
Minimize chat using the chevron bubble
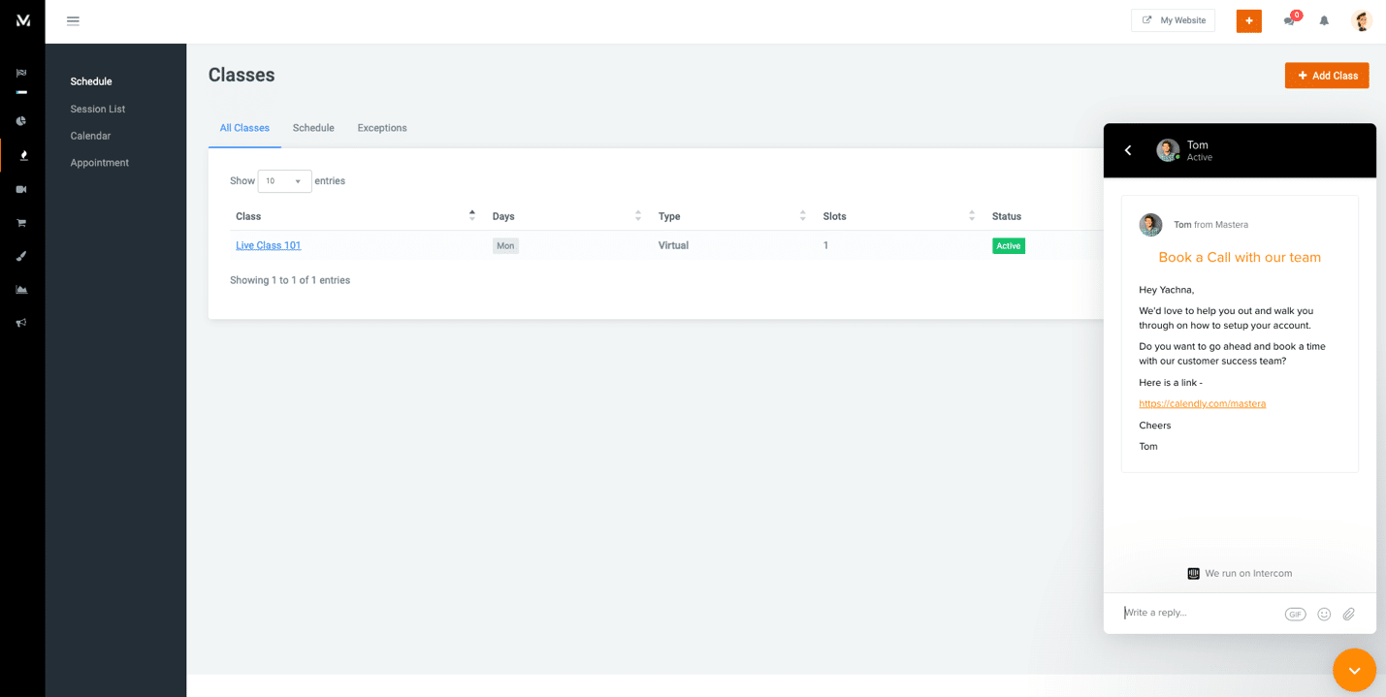pos(1354,670)
